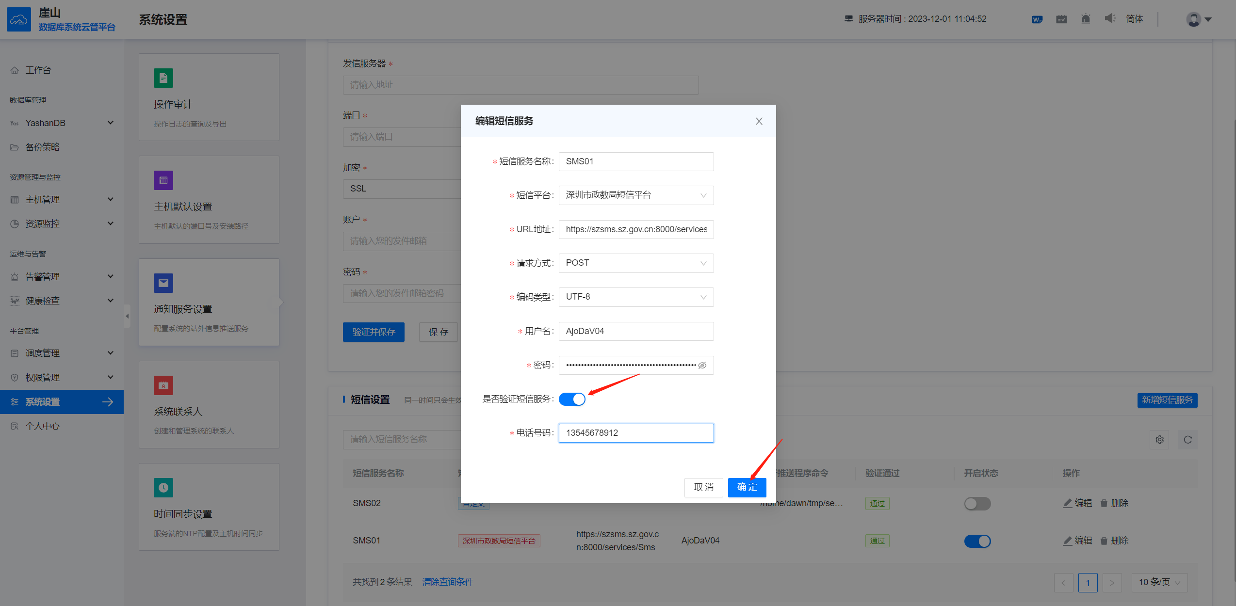Open the request method POST dropdown
The image size is (1236, 606).
[x=635, y=263]
